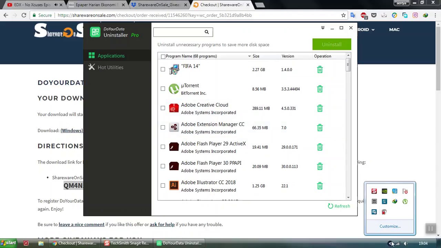Click the sort arrow next to Program Name header
The width and height of the screenshot is (441, 248).
click(x=249, y=56)
